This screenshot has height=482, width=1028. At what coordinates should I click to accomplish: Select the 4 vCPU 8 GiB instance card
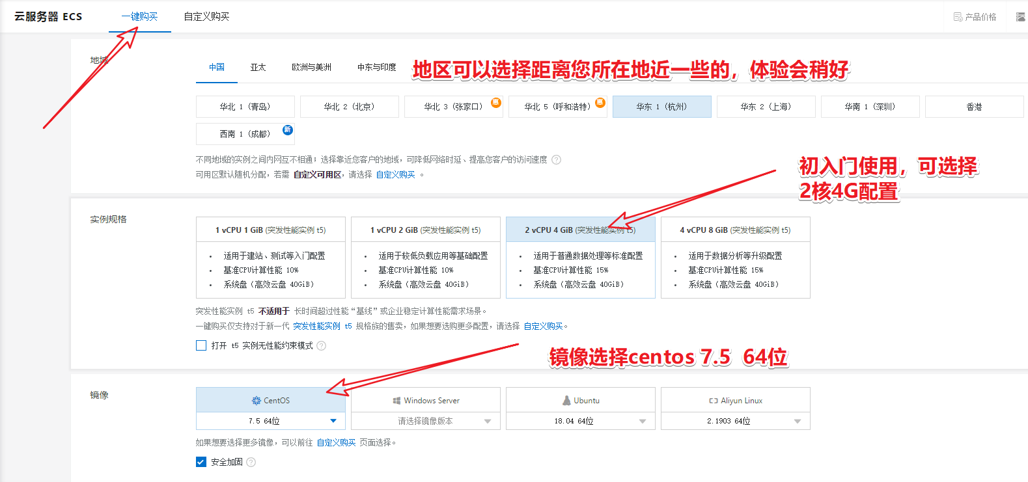(736, 258)
